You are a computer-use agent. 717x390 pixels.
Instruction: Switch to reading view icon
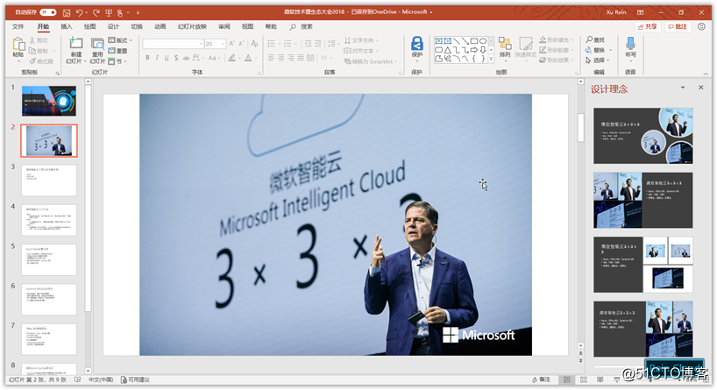tap(600, 379)
